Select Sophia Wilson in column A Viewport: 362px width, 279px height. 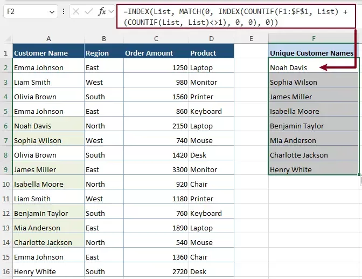(48, 138)
